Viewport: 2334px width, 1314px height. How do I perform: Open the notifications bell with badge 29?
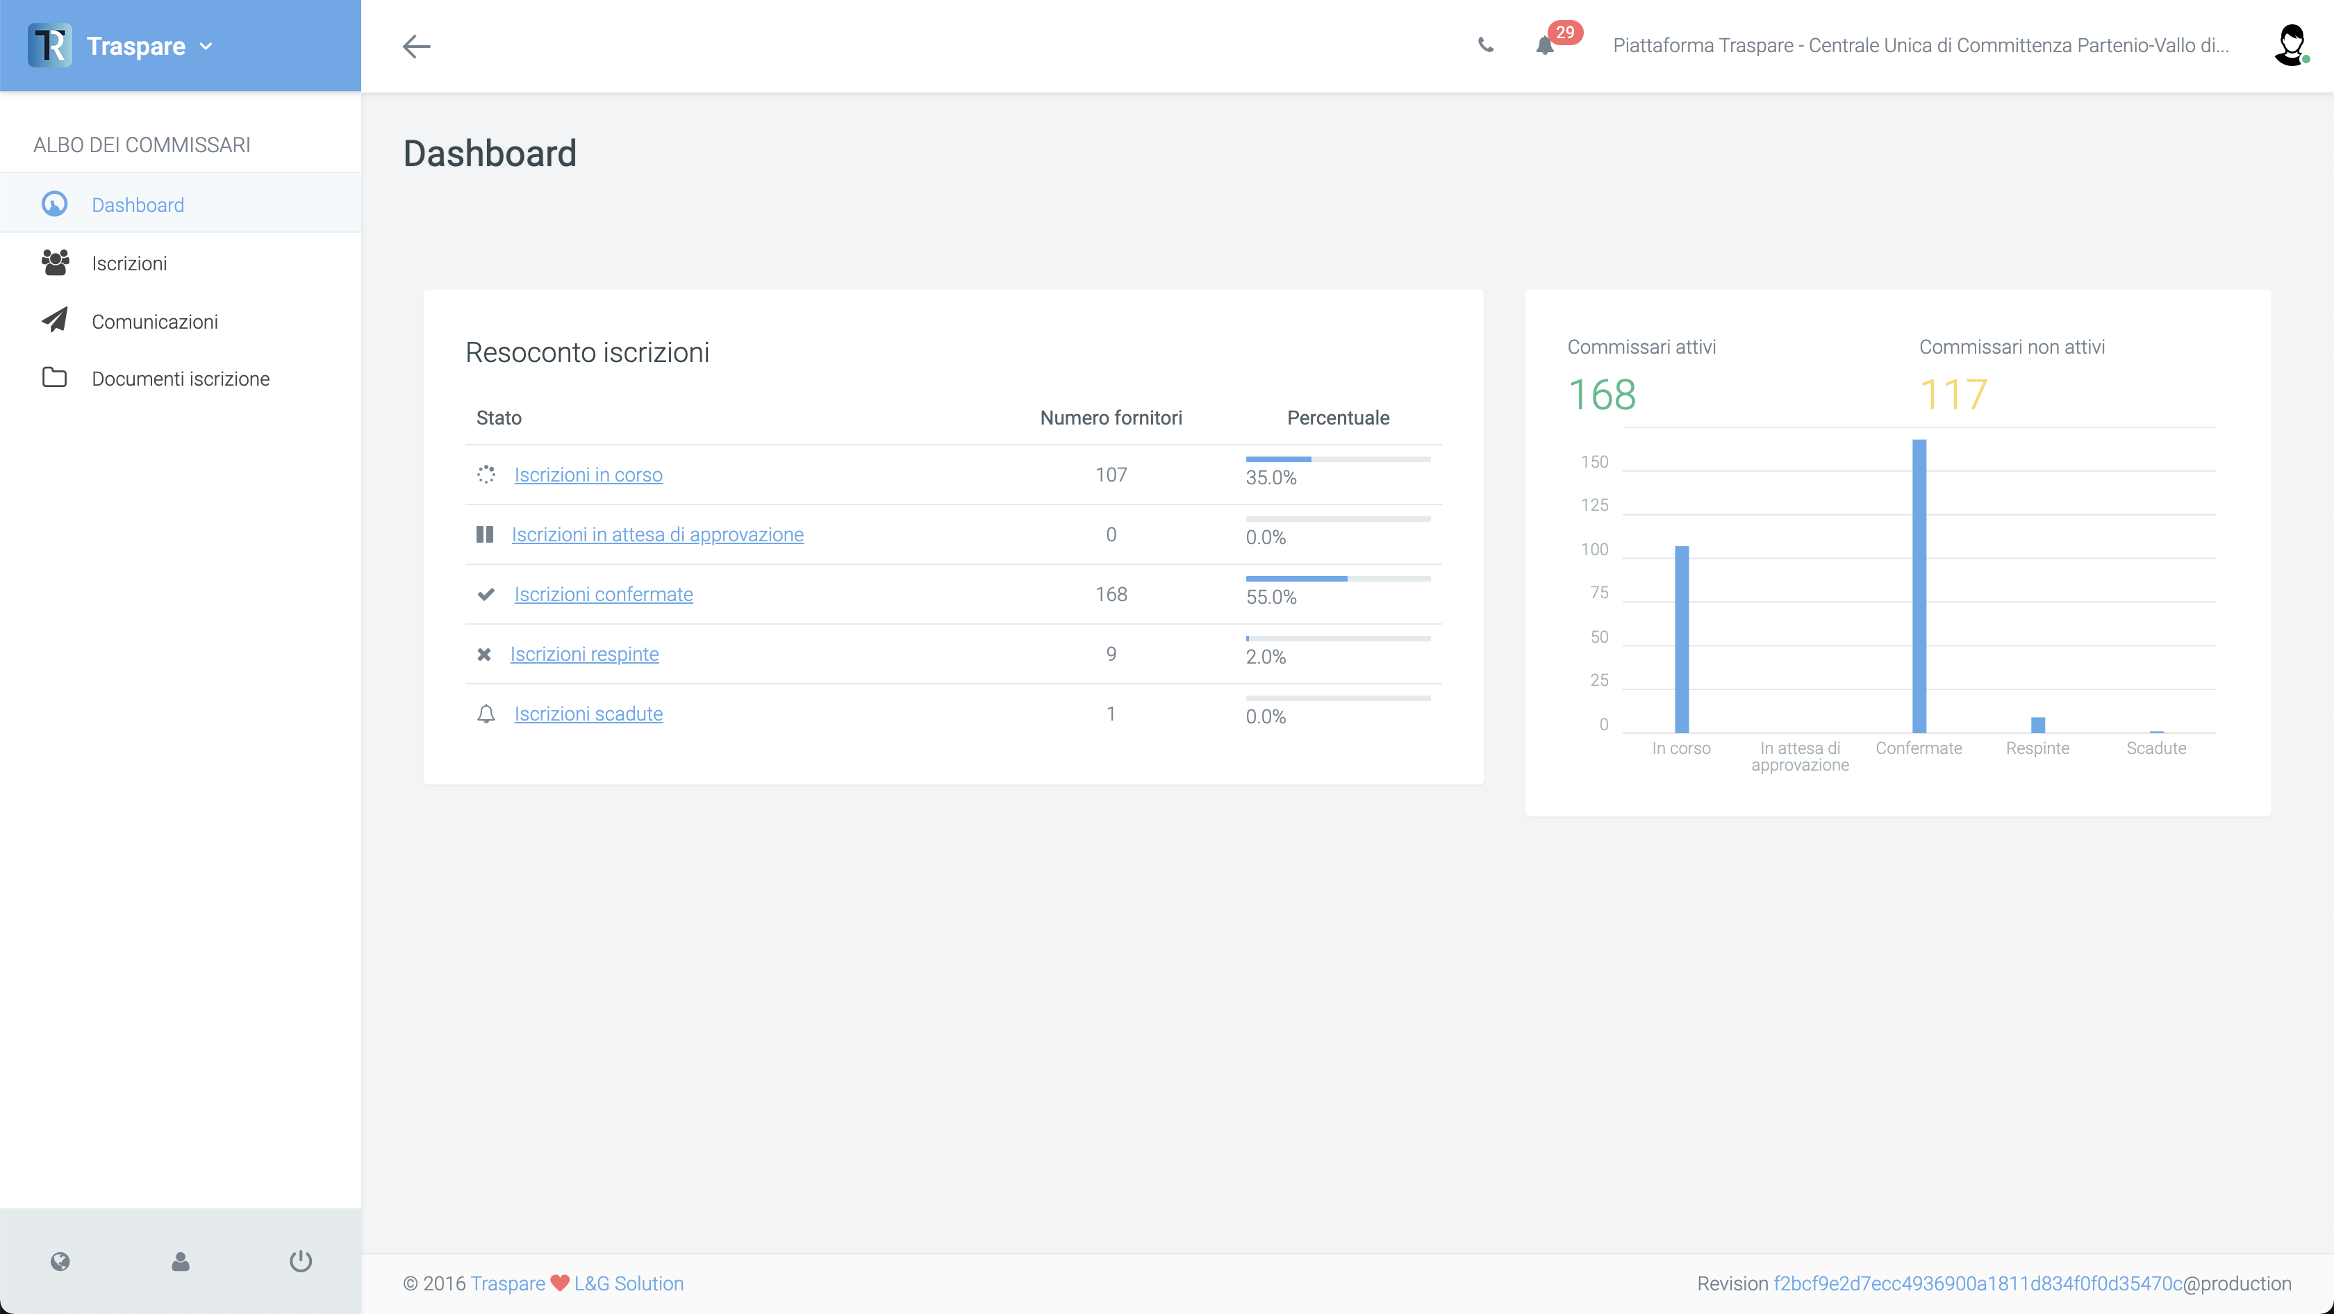tap(1546, 44)
